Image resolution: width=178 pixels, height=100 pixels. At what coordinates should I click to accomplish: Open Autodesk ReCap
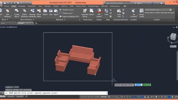(x=85, y=13)
